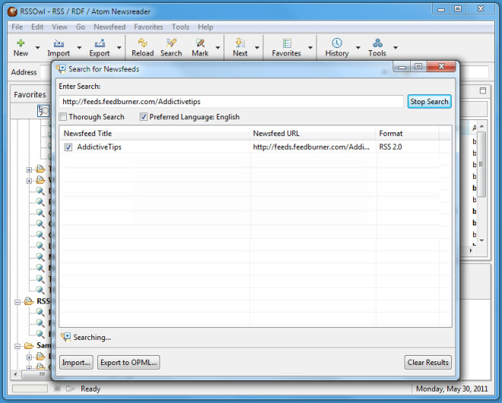Select the AddictiveTips title cell

pos(99,148)
